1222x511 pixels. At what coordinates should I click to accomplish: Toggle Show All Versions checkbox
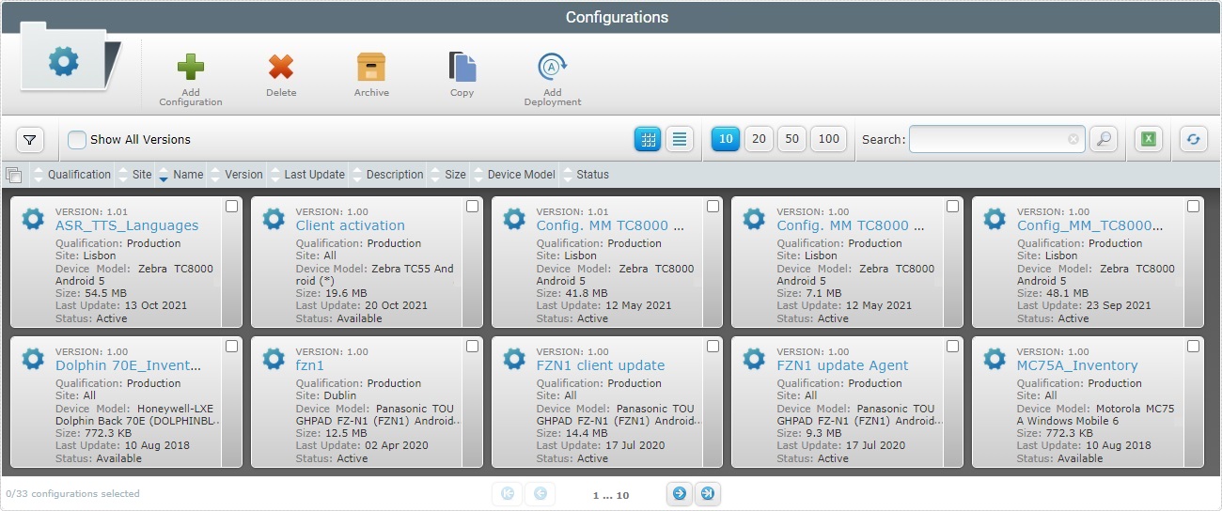pos(77,139)
